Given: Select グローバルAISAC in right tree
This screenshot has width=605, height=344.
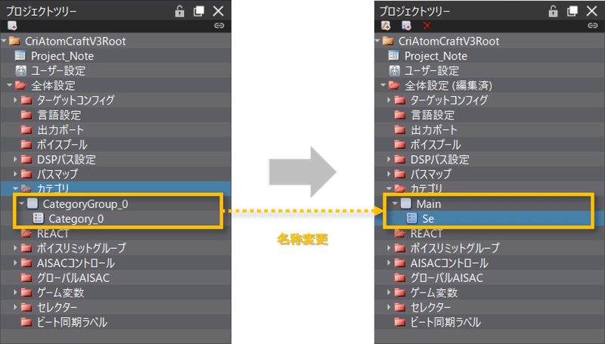Looking at the screenshot, I should (447, 277).
